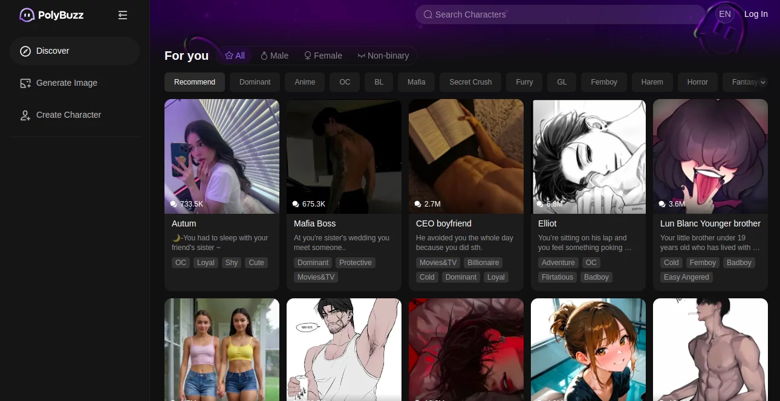This screenshot has width=780, height=401.
Task: Open Discover via its compass icon
Action: 25,51
